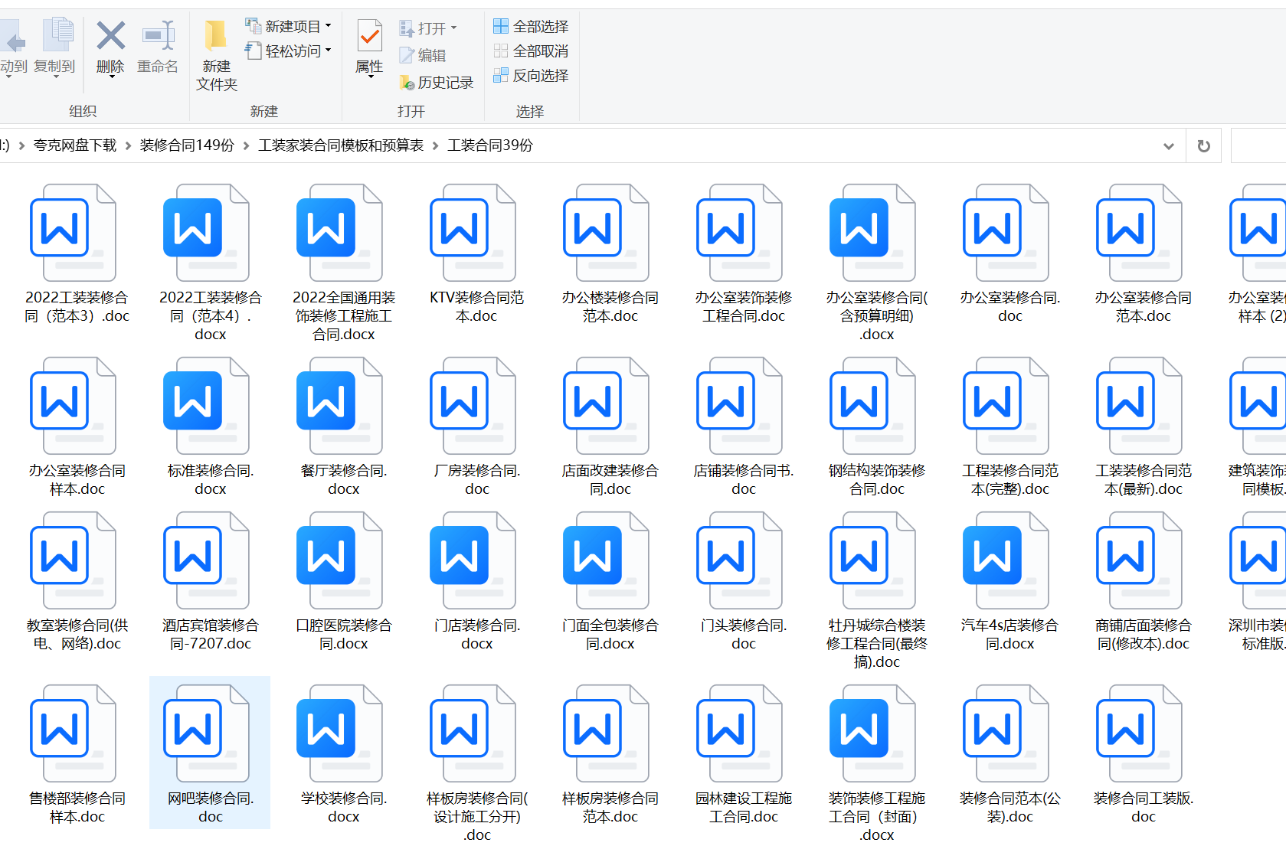1286x859 pixels.
Task: Click file name 学校装修合同.docx
Action: 344,808
